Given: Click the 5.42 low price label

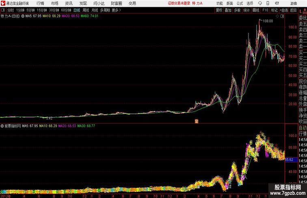Looking at the screenshot, I should click(x=49, y=118).
